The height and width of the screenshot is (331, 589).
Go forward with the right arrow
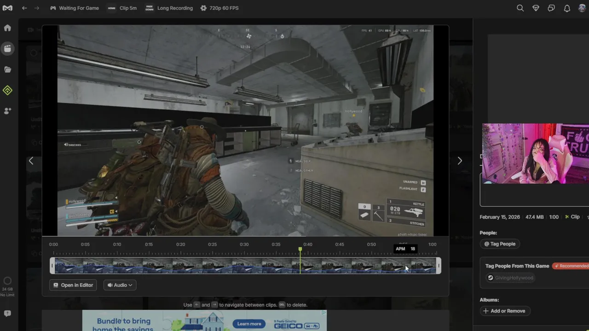(37, 8)
